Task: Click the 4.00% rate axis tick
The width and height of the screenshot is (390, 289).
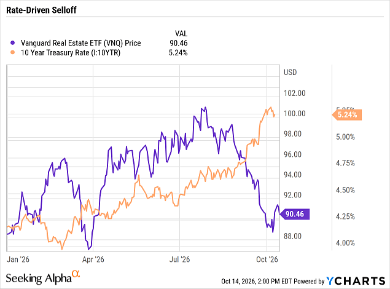Action: (345, 243)
